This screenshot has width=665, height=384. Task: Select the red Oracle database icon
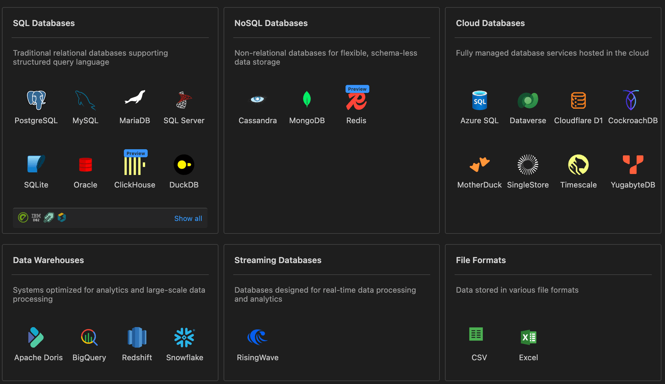(85, 165)
